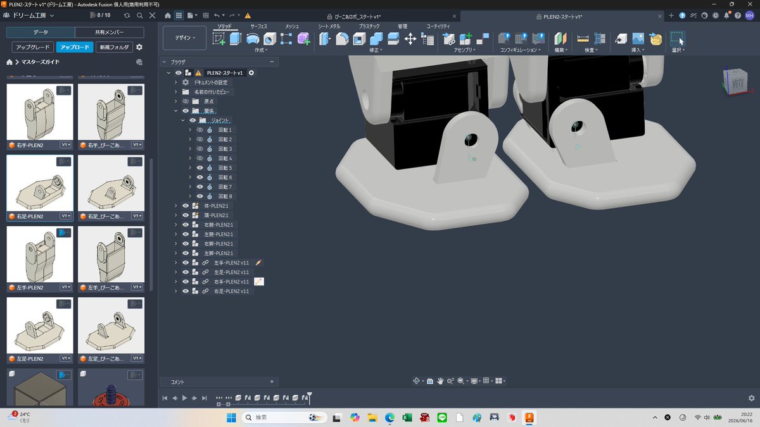Switch to シートメタル tab

pyautogui.click(x=329, y=26)
